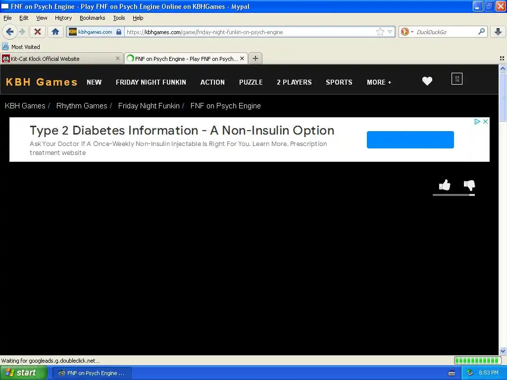
Task: Open the SPORTS games category
Action: pyautogui.click(x=339, y=82)
